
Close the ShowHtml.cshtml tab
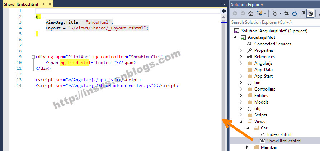tap(49, 4)
